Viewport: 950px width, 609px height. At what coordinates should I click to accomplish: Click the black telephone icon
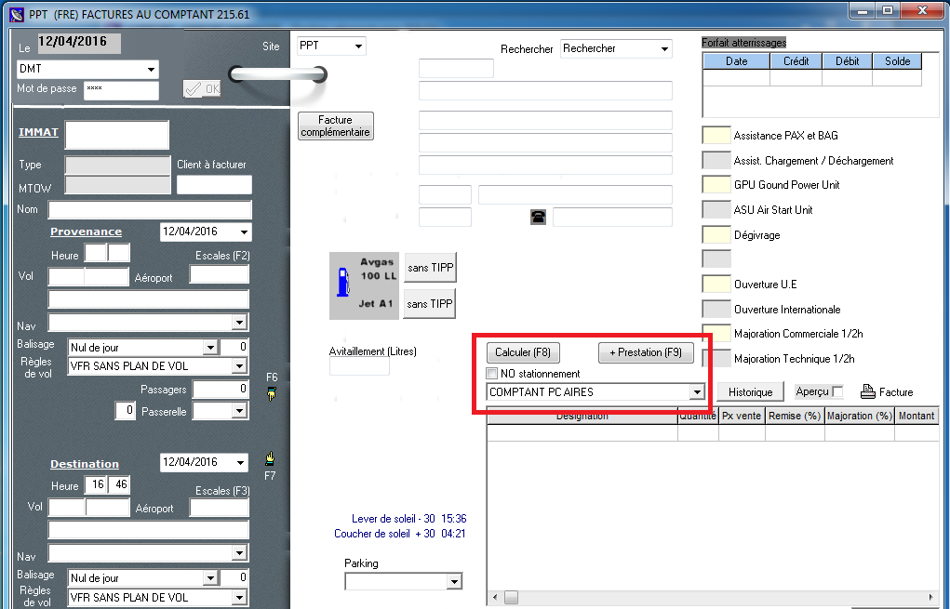pos(538,217)
